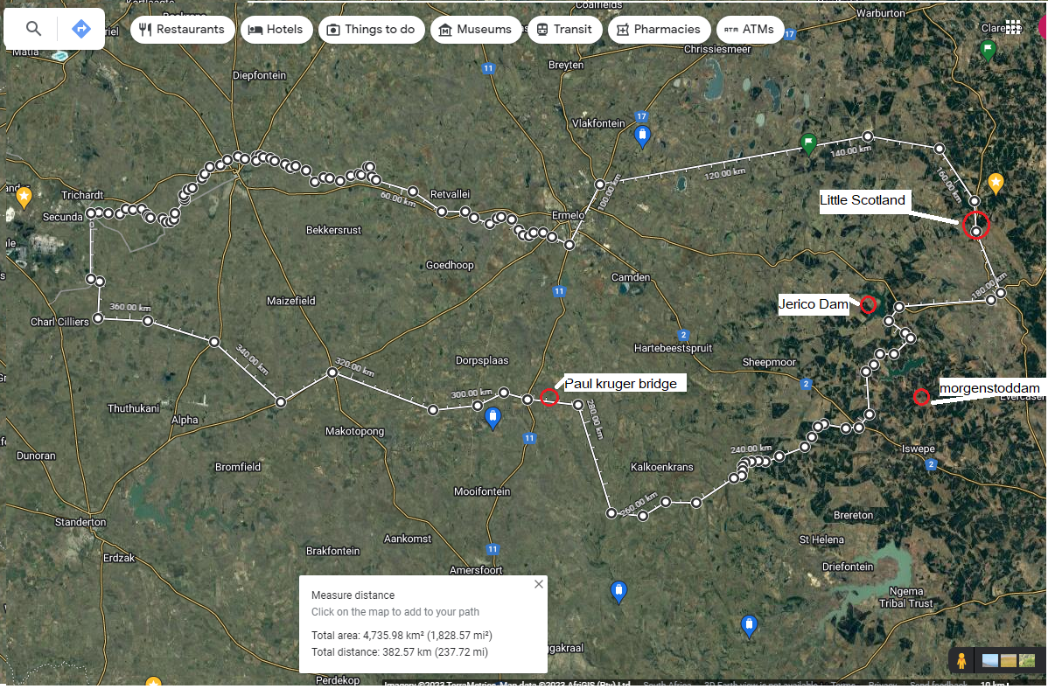Filter map by Restaurants
The image size is (1048, 689).
coord(183,30)
